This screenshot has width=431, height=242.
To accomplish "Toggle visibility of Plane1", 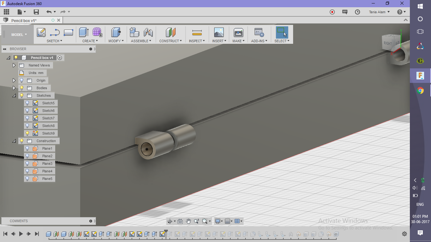I will click(x=27, y=148).
